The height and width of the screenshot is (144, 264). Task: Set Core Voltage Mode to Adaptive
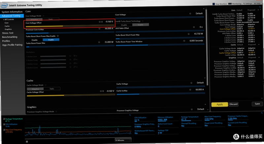pos(34,19)
